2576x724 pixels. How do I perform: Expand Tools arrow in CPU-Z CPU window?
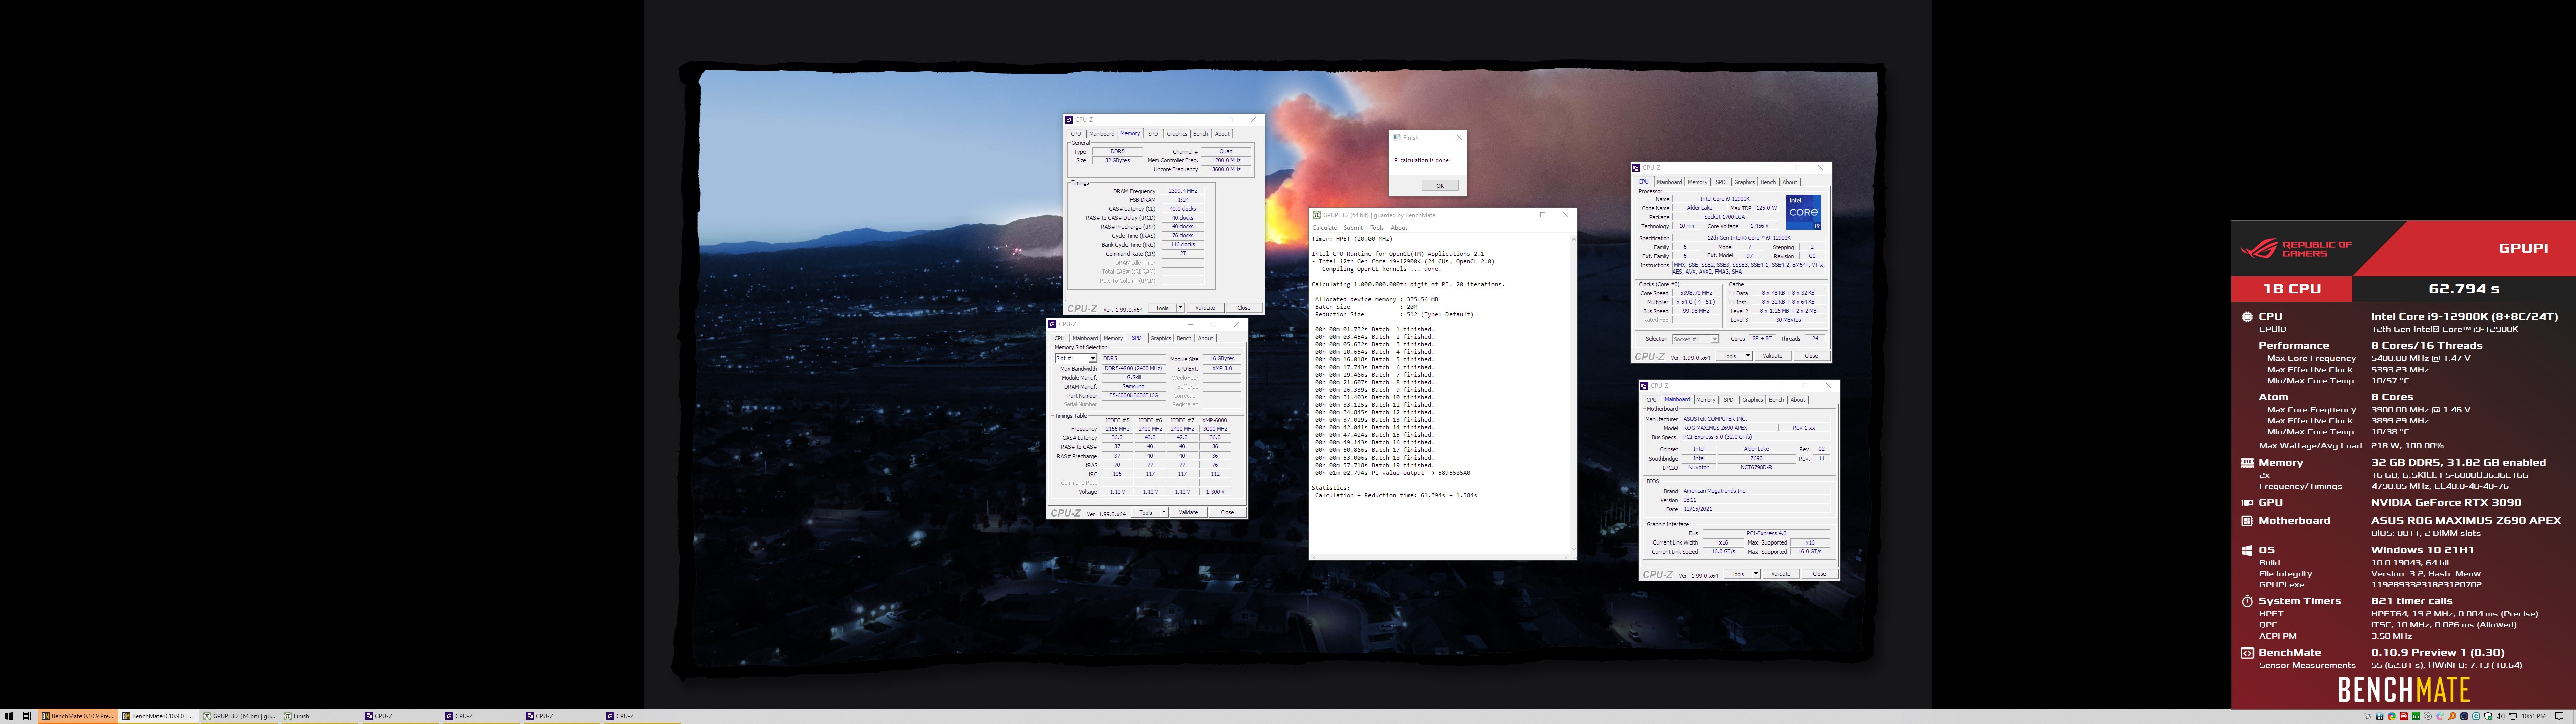[1748, 356]
